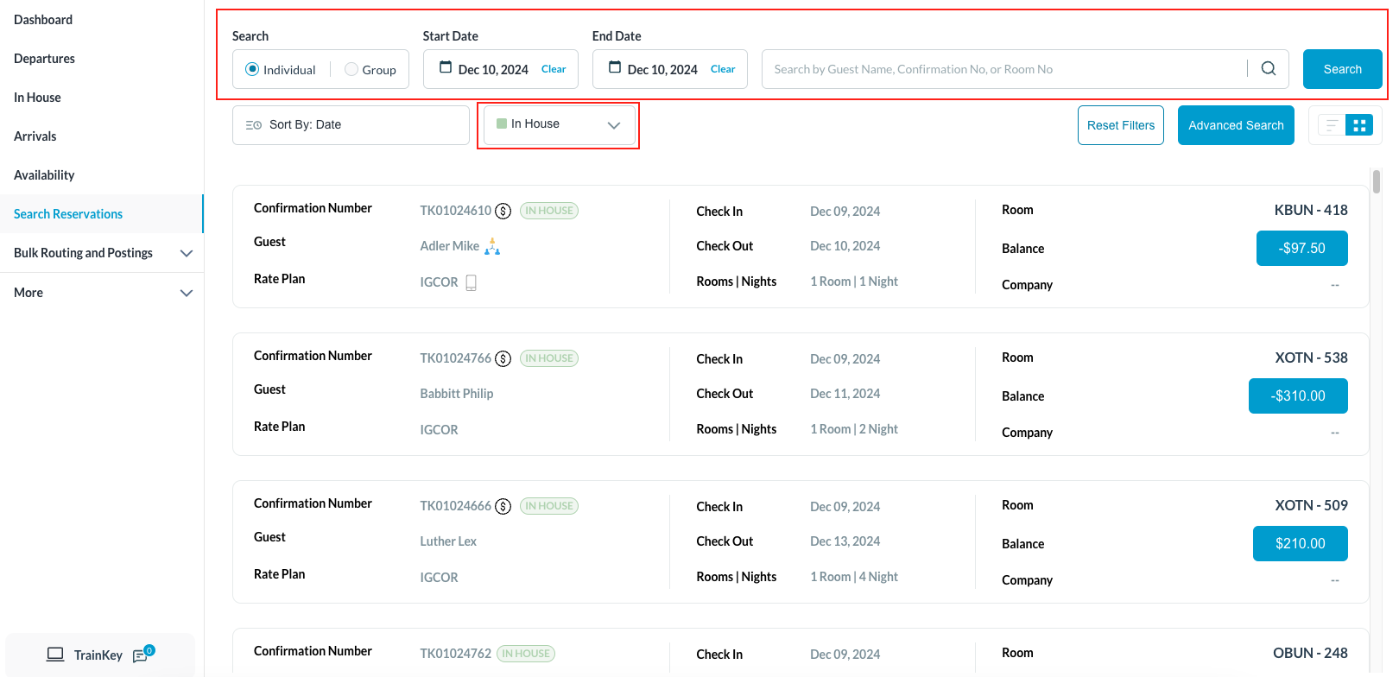Screen dimensions: 1399x677
Task: Select the Individual radio button
Action: 252,69
